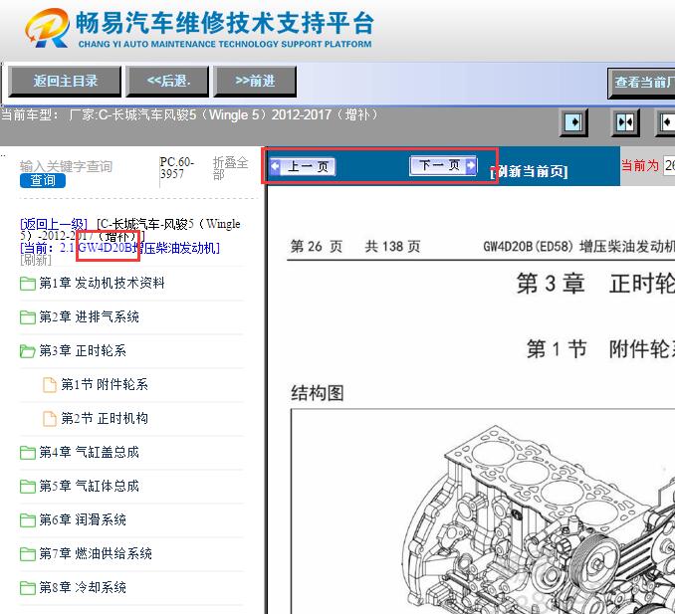Image resolution: width=675 pixels, height=614 pixels.
Task: Go to previous page with 上一页
Action: [x=304, y=167]
